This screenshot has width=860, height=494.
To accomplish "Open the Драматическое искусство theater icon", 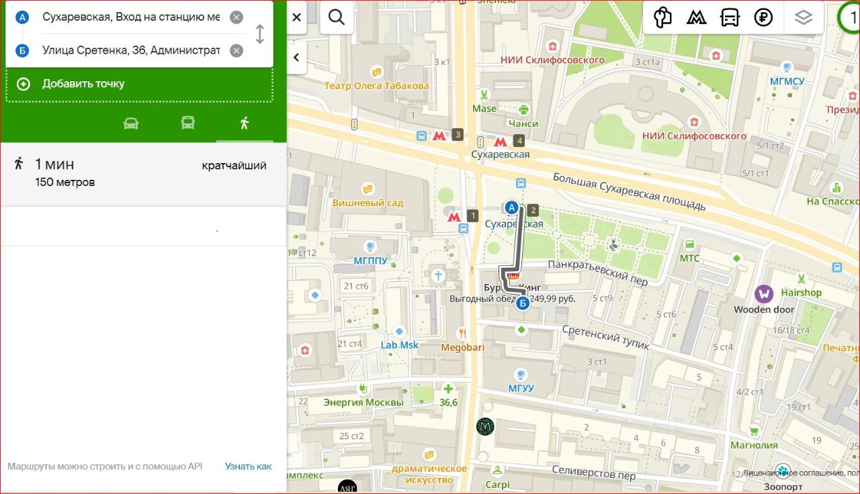I will click(x=429, y=454).
